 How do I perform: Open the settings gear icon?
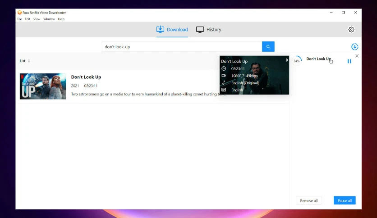(x=351, y=30)
